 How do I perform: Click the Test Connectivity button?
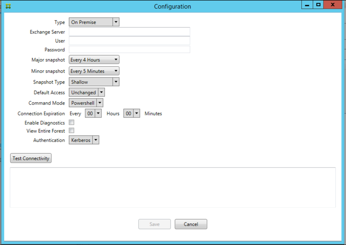(x=31, y=158)
